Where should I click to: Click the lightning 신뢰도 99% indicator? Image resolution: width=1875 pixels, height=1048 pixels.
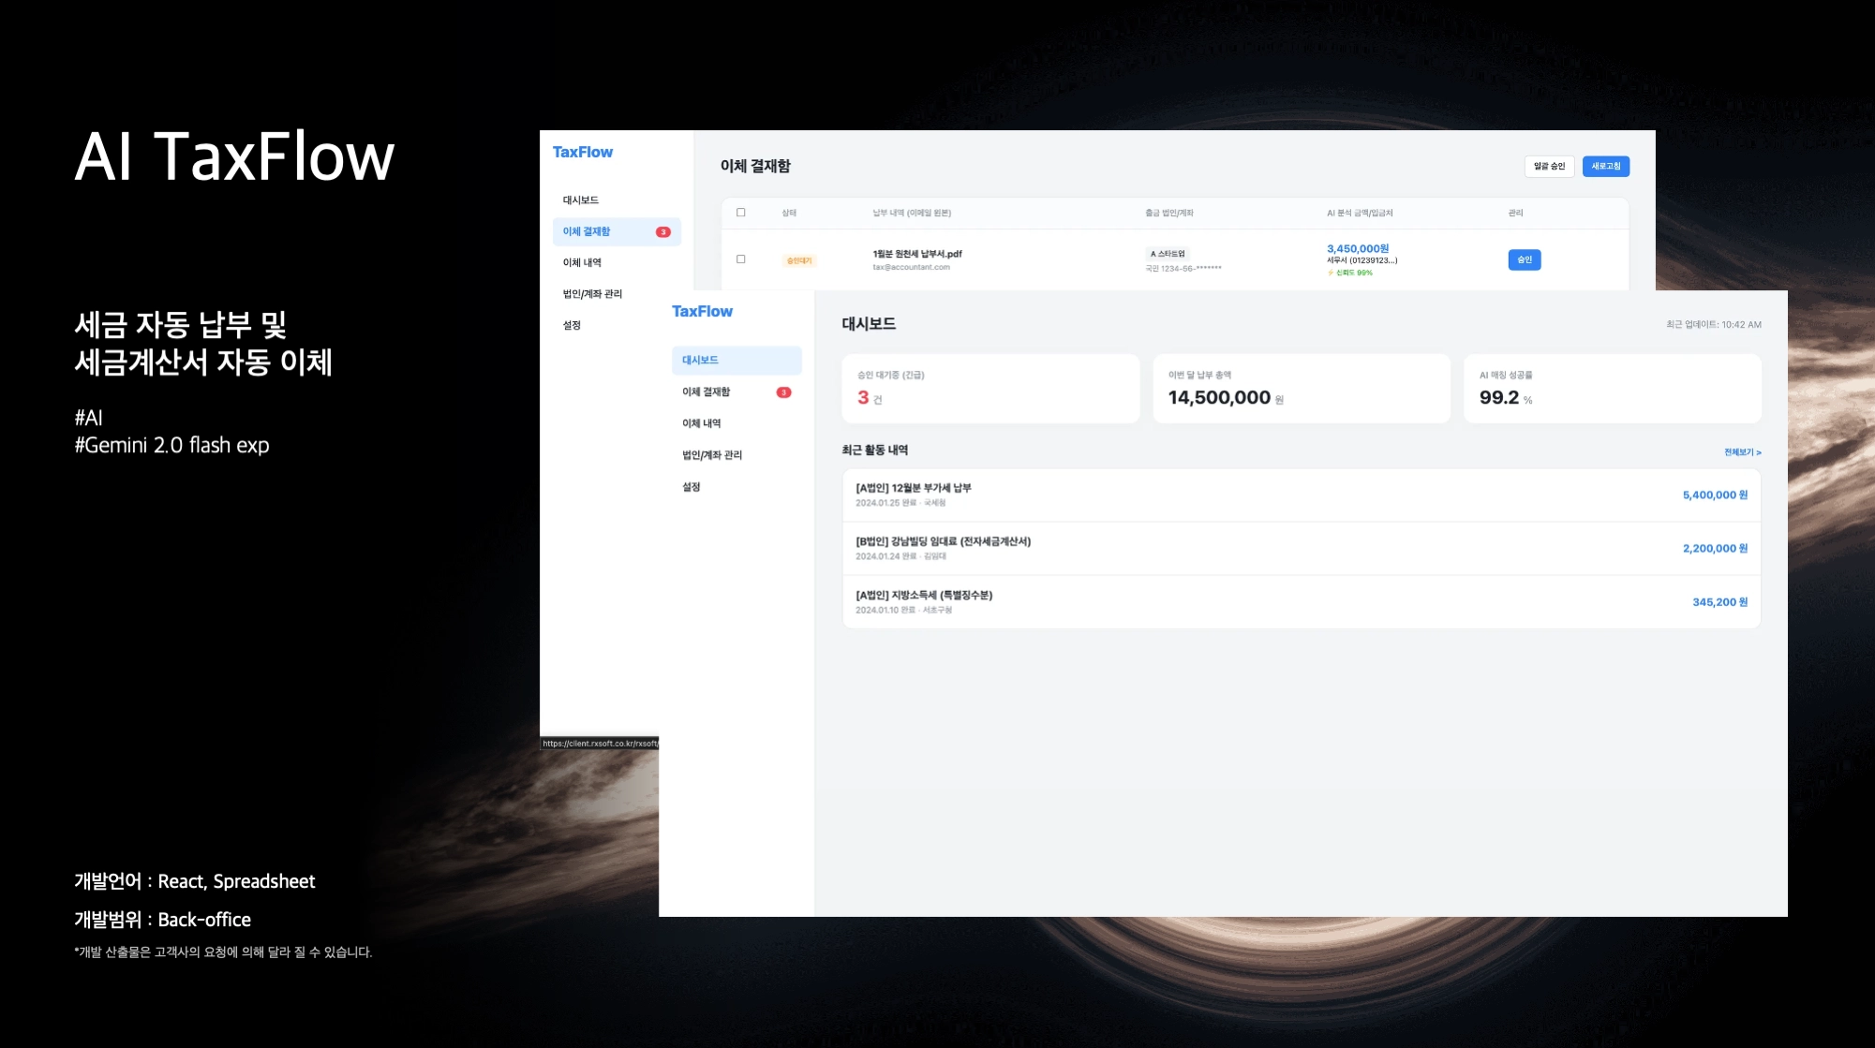click(x=1350, y=273)
